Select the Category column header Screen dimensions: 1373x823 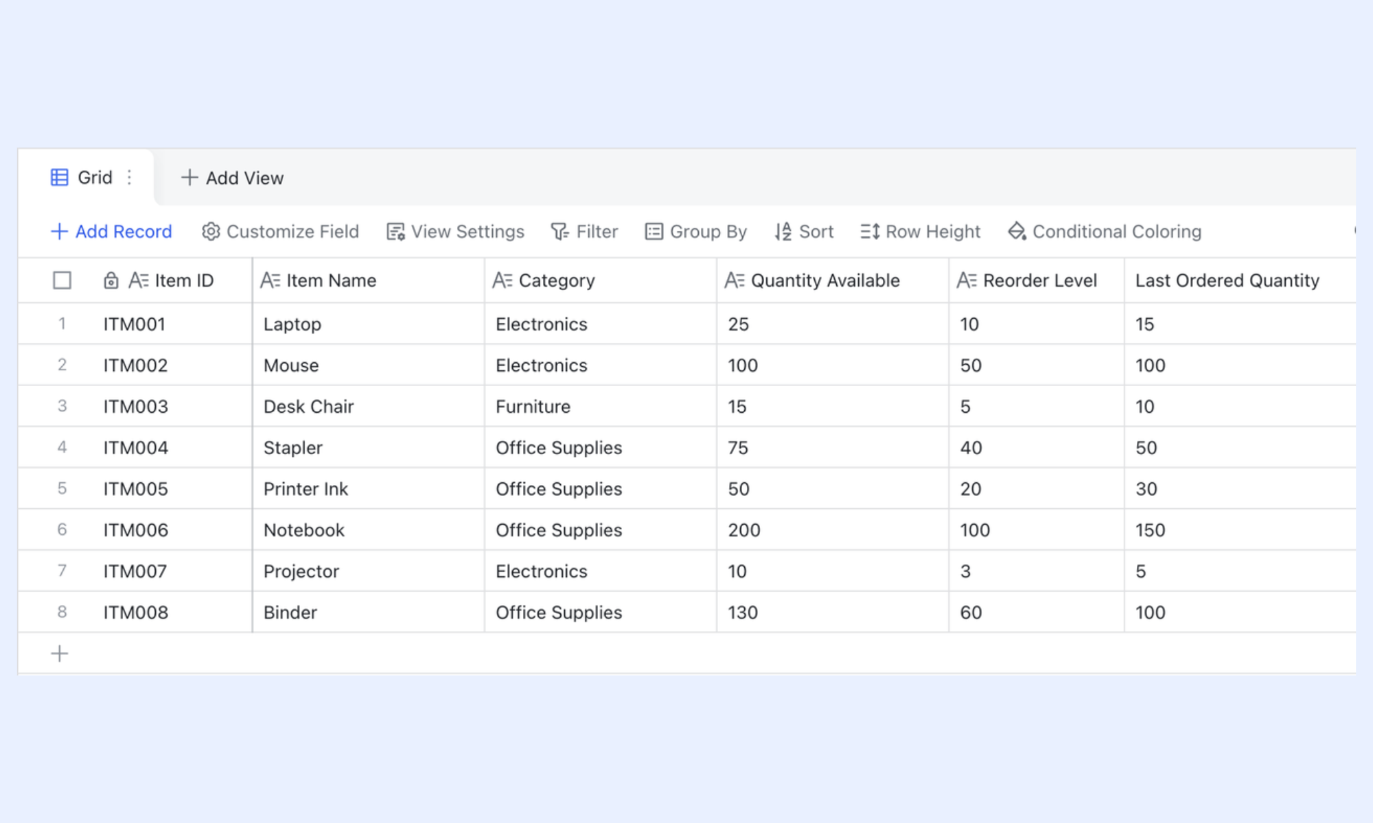click(601, 281)
